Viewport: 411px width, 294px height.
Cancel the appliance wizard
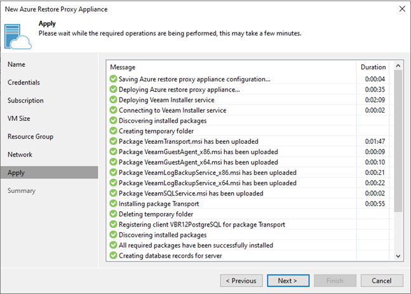pos(381,281)
